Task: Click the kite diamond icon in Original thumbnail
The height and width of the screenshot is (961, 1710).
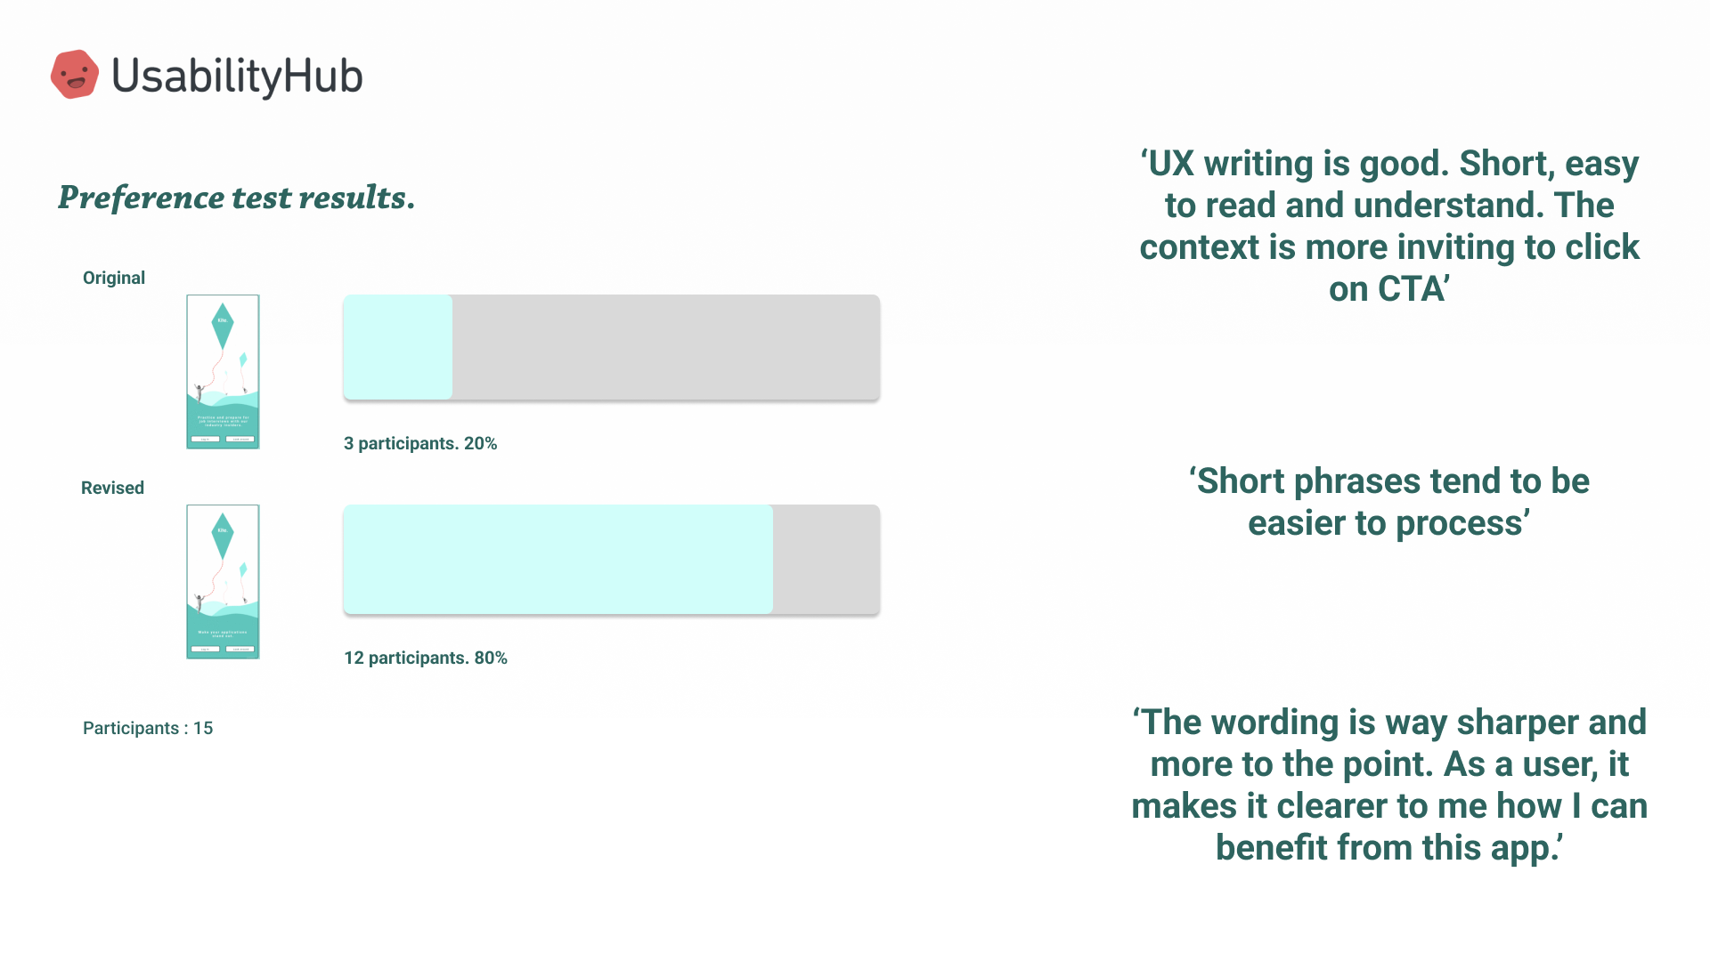Action: 223,324
